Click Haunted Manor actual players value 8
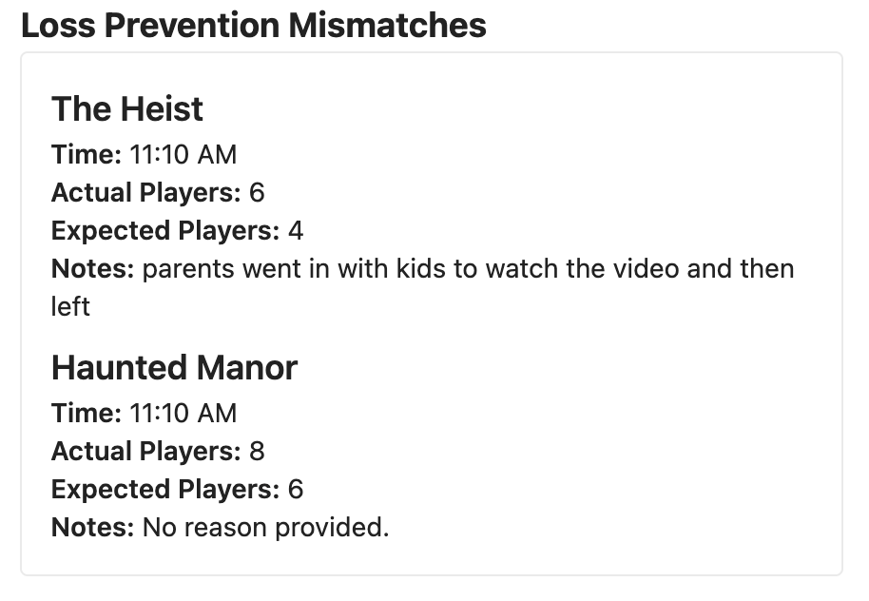869x601 pixels. click(x=257, y=452)
